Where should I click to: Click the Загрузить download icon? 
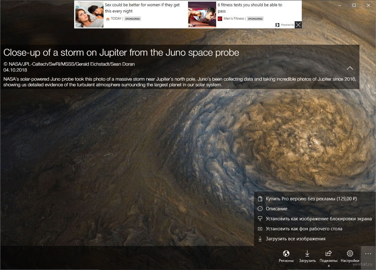307,256
